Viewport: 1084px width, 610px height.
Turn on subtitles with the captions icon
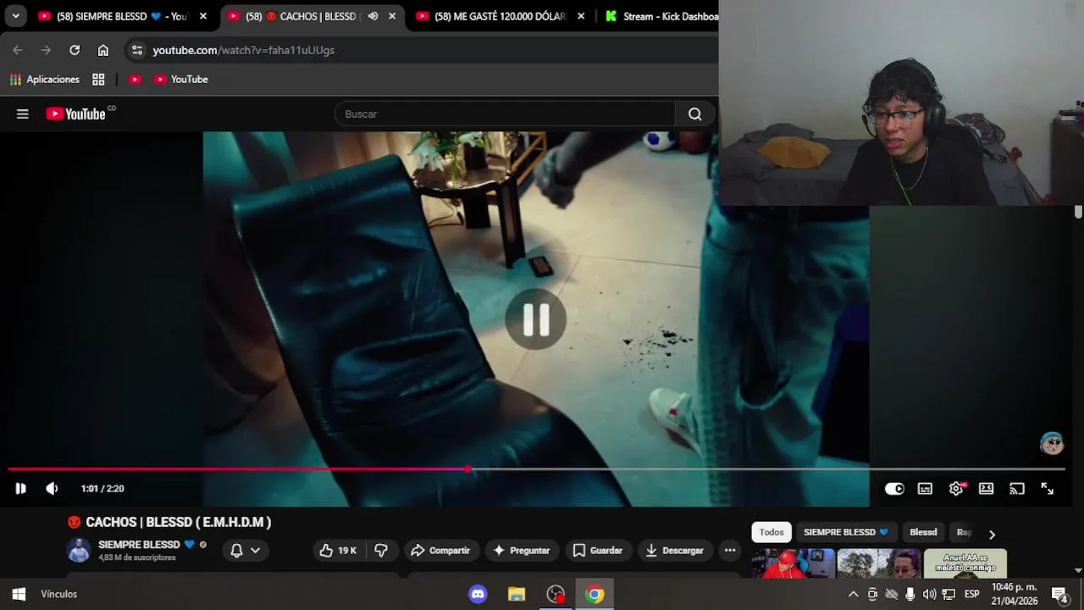point(925,489)
